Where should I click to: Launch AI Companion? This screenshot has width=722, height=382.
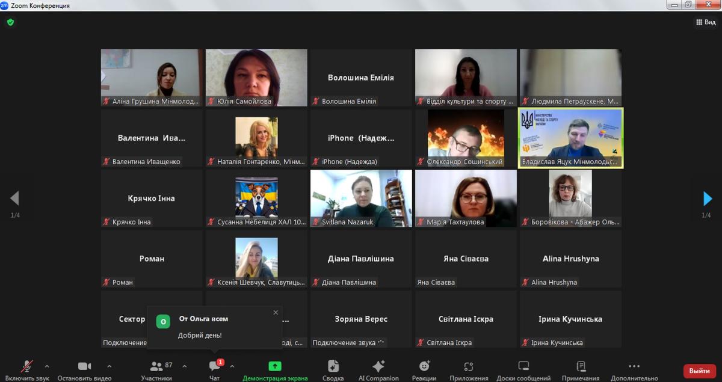(x=378, y=370)
